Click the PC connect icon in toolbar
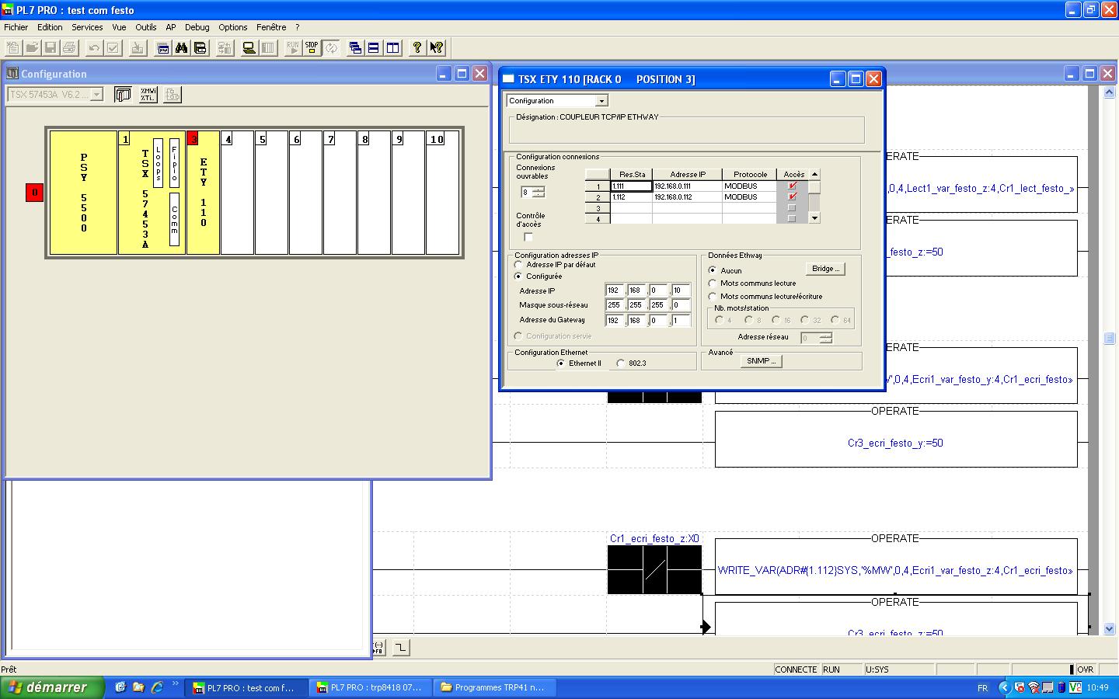The image size is (1119, 699). pos(249,48)
